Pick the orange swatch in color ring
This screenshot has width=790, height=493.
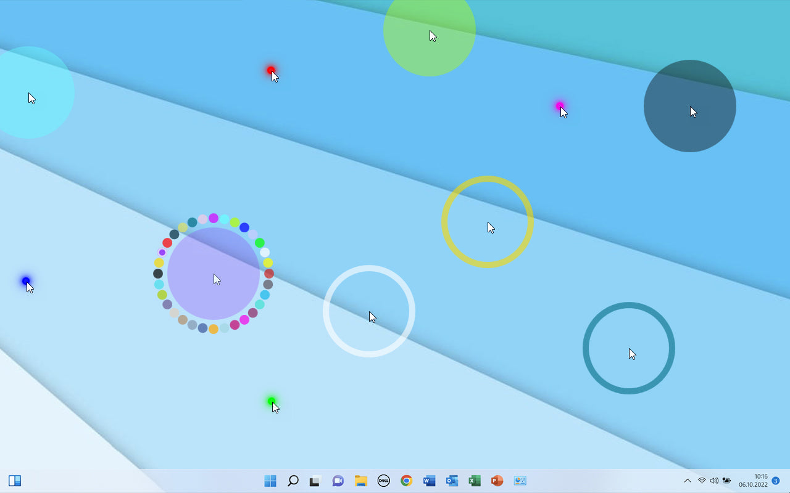pos(214,329)
